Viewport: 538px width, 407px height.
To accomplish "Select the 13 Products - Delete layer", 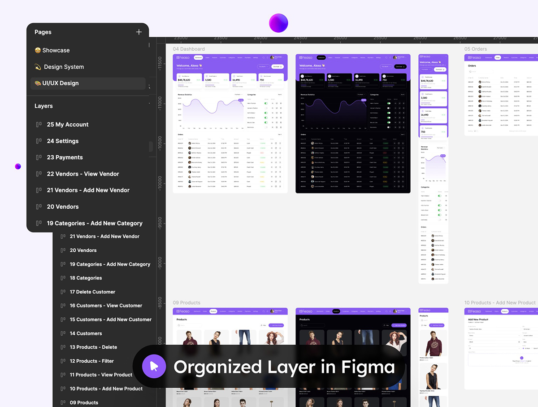I will coord(93,347).
